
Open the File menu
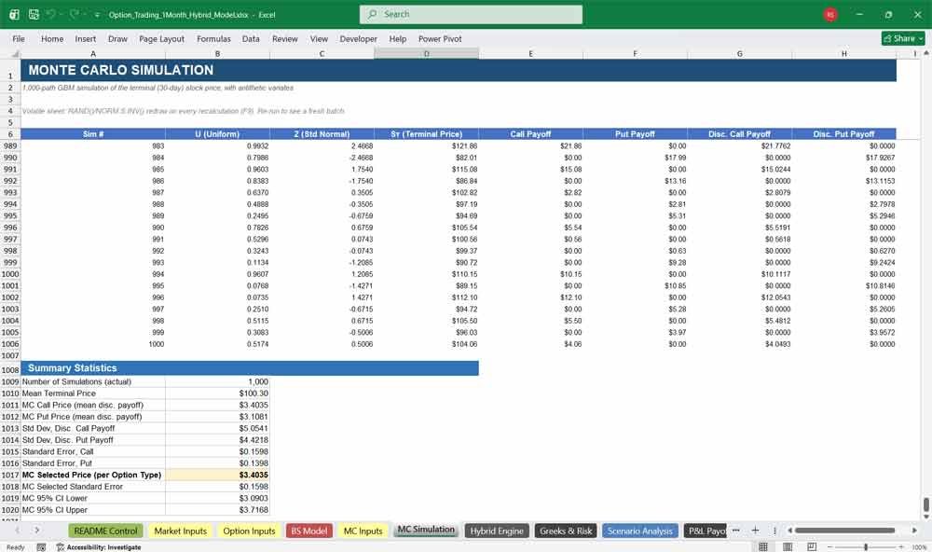point(19,38)
